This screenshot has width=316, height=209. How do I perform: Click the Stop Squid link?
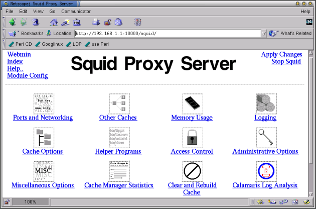tap(286, 61)
